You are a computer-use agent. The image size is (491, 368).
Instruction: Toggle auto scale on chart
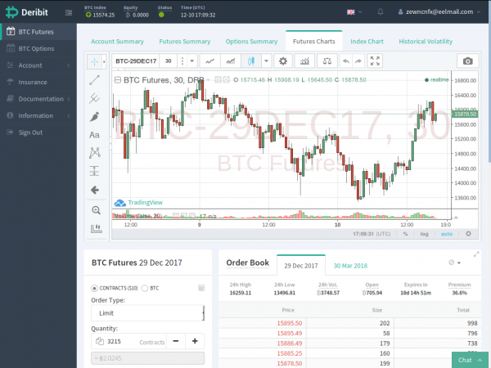point(446,233)
